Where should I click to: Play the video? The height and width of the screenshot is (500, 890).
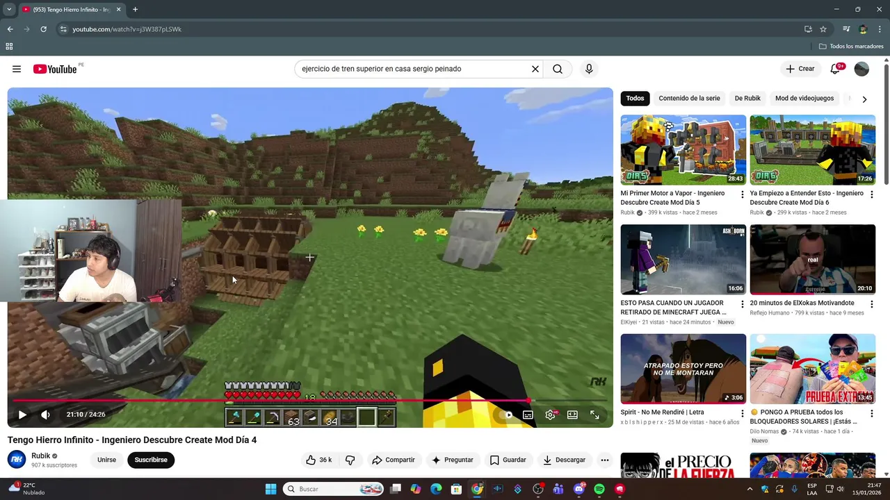22,415
